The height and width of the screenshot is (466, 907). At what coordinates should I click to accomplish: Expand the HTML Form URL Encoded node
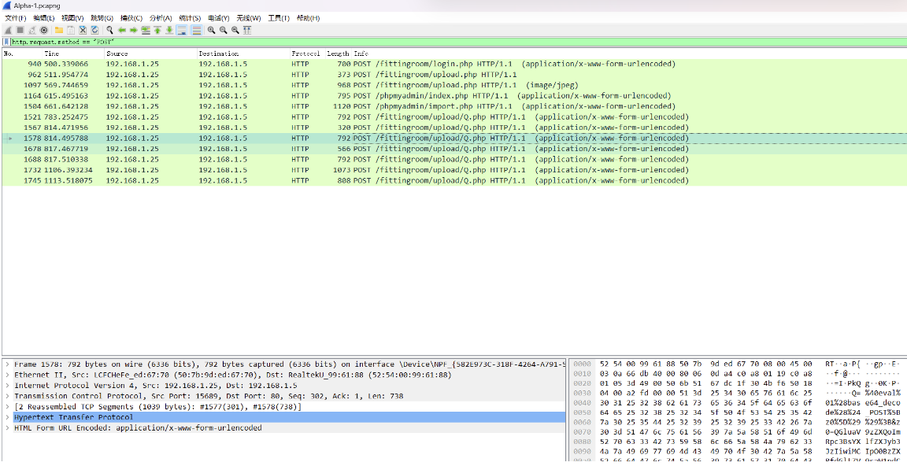[7, 428]
